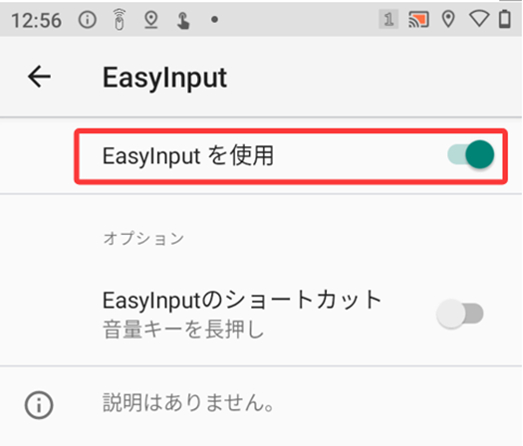Go back using the arrow icon
Viewport: 523px width, 446px height.
(39, 77)
